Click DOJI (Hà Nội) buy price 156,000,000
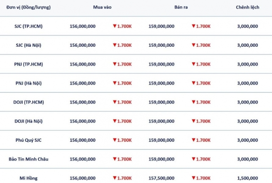The image size is (272, 183). [x=82, y=121]
